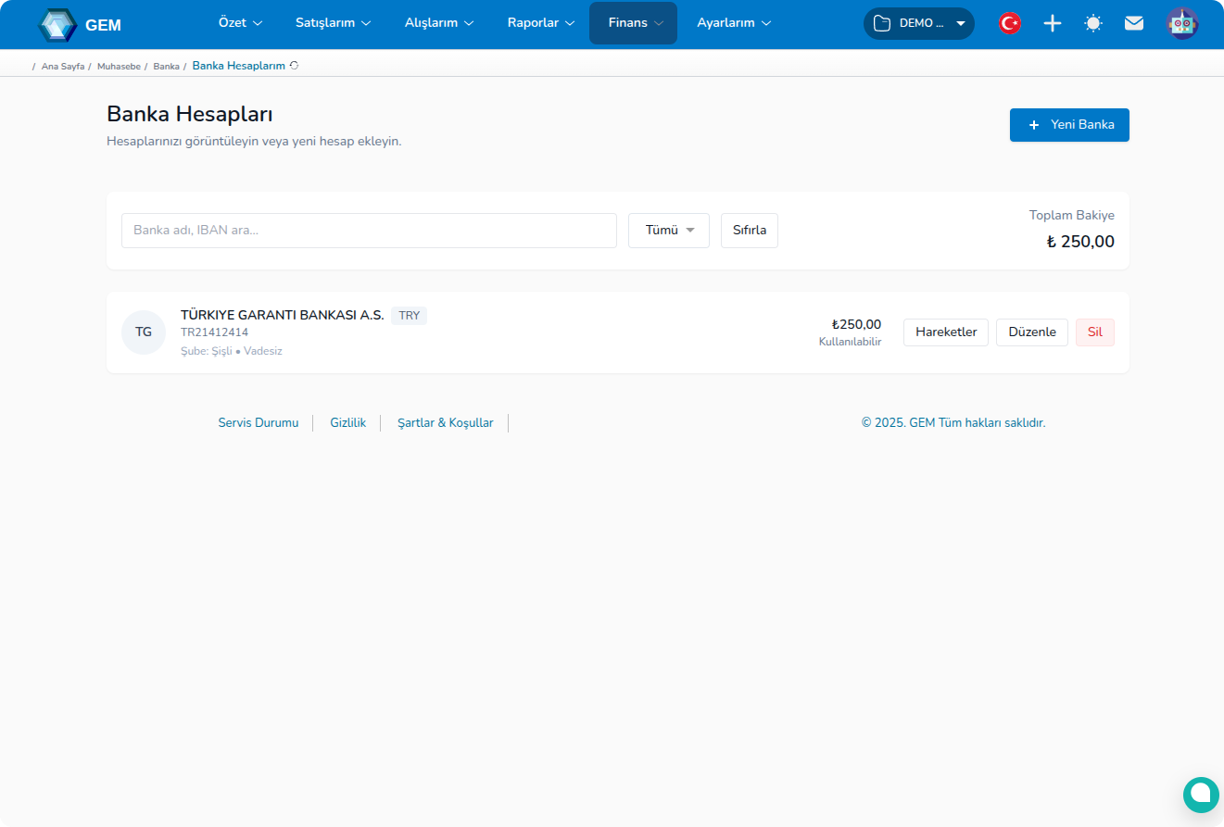Toggle the sun light/dark theme icon

[x=1093, y=23]
